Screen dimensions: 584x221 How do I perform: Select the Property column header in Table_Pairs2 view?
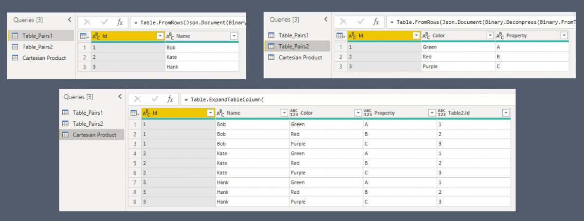tap(532, 35)
